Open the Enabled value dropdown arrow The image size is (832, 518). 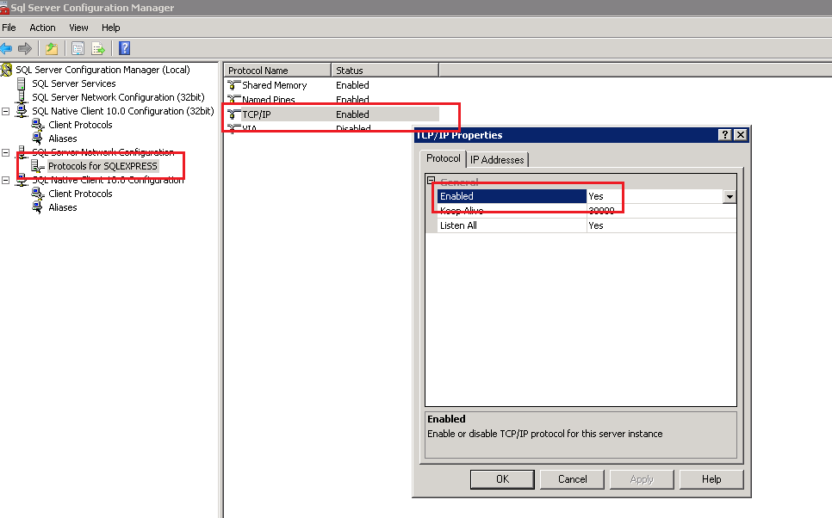(x=730, y=196)
